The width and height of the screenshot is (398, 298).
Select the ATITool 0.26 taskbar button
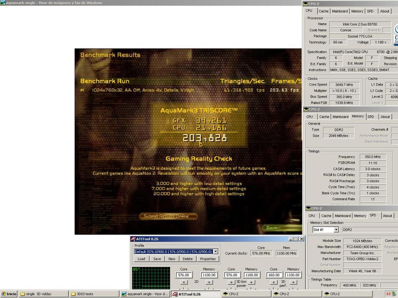196,294
